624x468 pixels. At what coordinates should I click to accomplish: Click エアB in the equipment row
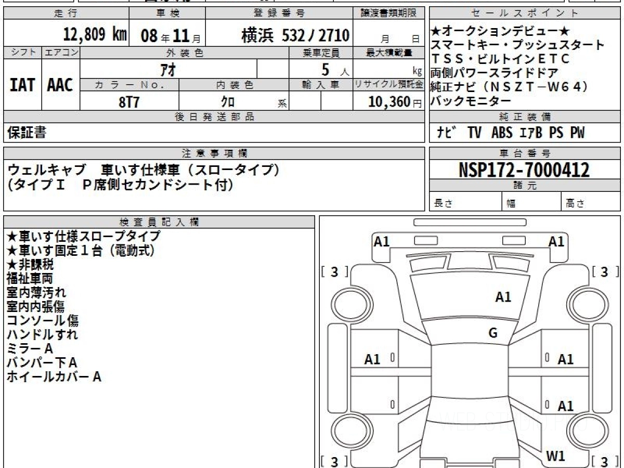pyautogui.click(x=530, y=133)
